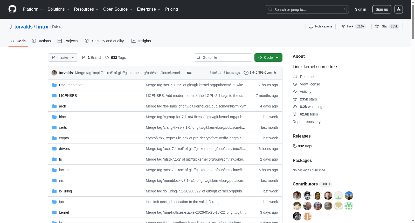The width and height of the screenshot is (415, 223).
Task: Focus the Go to file field
Action: pos(223,57)
